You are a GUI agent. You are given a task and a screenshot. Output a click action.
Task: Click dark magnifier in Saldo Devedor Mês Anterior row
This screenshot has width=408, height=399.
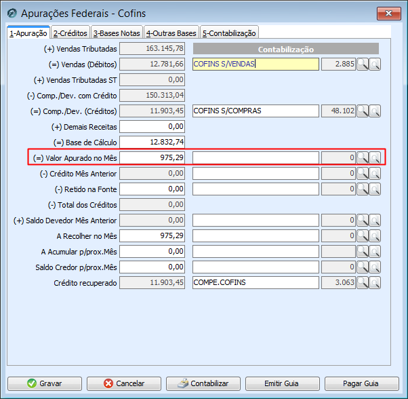363,221
